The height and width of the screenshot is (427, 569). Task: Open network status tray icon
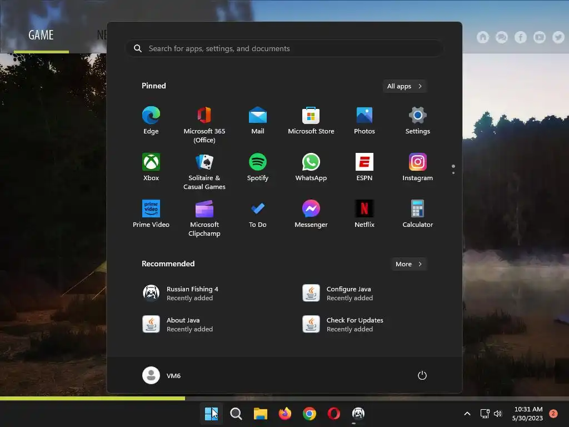tap(485, 414)
